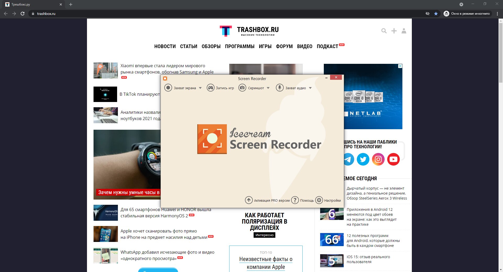Open КАК РАБОТАЕТ ПОЛЯРИЗАЦИЯ В ДИСПЛЕЯХ article

264,222
